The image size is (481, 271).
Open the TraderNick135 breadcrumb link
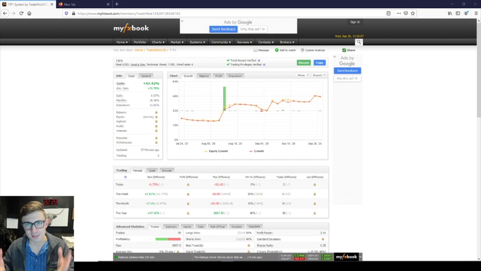click(156, 50)
